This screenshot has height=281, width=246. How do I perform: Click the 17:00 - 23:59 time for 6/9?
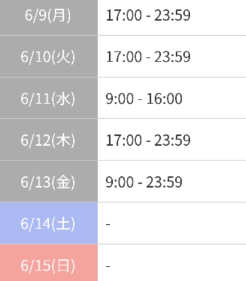click(148, 15)
